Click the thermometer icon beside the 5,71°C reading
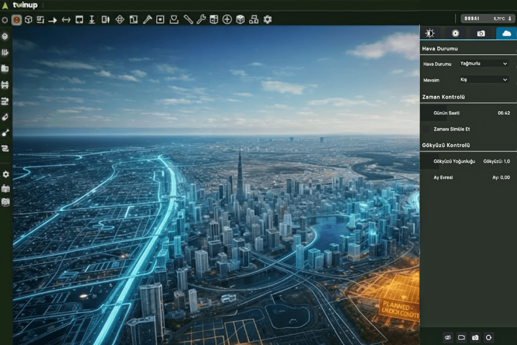The width and height of the screenshot is (517, 345). (510, 19)
